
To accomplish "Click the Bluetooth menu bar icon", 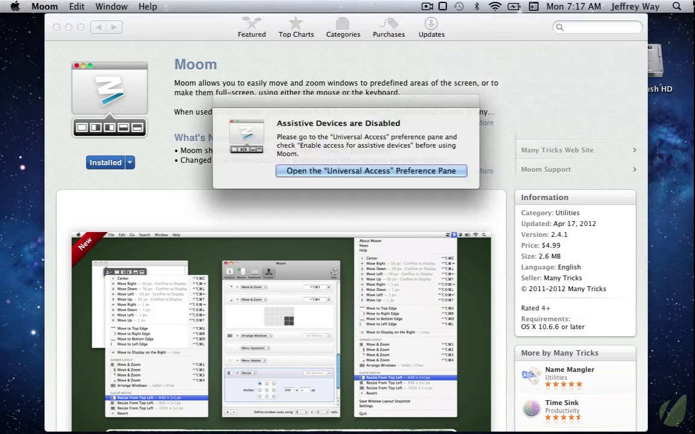I will coord(477,7).
